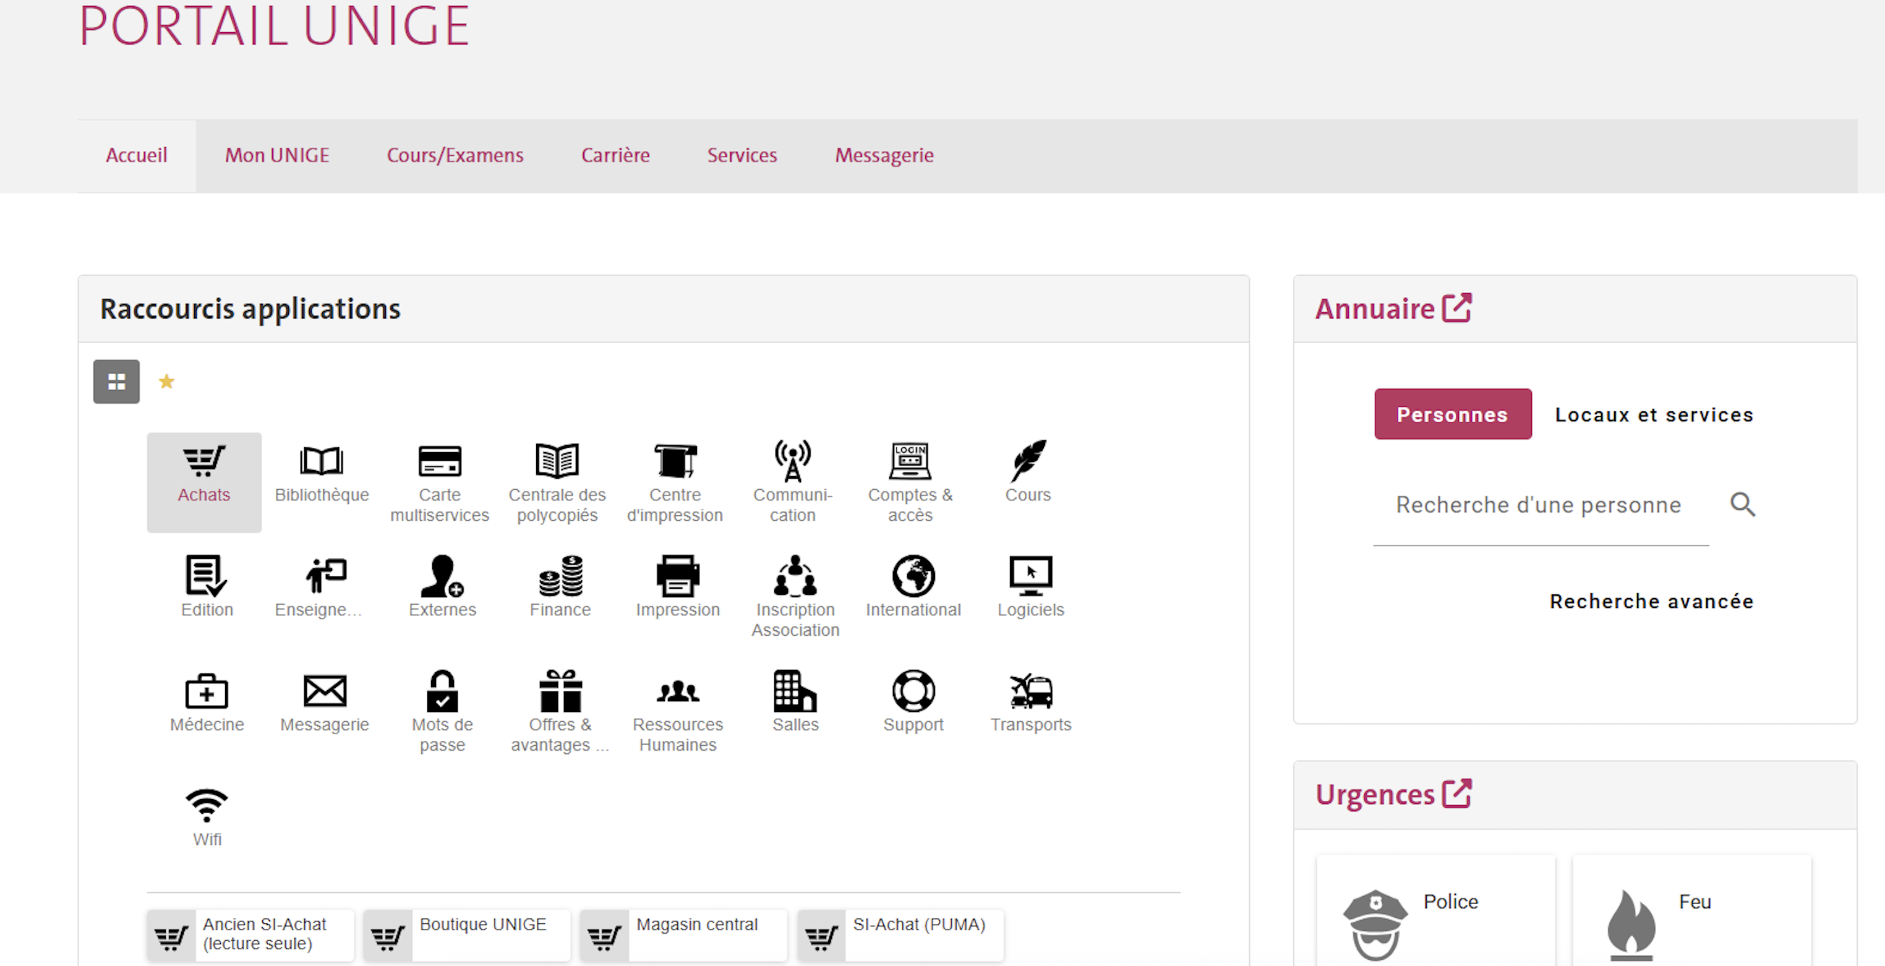The image size is (1885, 966).
Task: Select Personnes search mode
Action: click(1452, 415)
